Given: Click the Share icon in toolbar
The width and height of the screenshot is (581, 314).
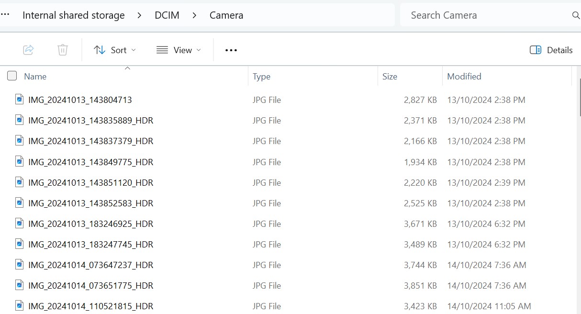Looking at the screenshot, I should coord(28,50).
